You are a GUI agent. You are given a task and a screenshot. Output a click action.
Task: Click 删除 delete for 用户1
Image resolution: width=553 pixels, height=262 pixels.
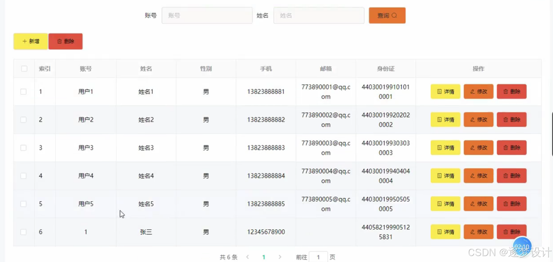tap(512, 92)
